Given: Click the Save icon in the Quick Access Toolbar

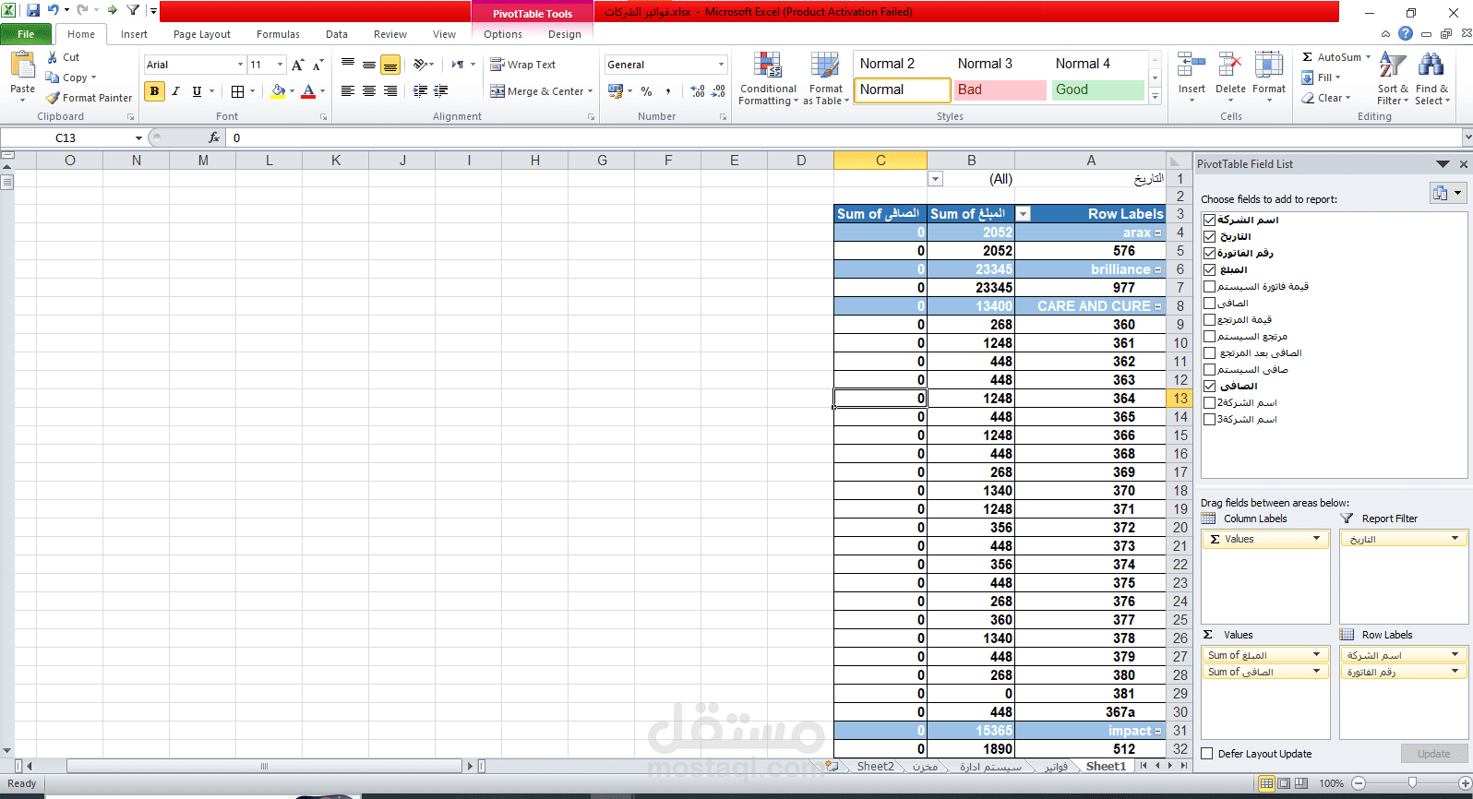Looking at the screenshot, I should [33, 11].
